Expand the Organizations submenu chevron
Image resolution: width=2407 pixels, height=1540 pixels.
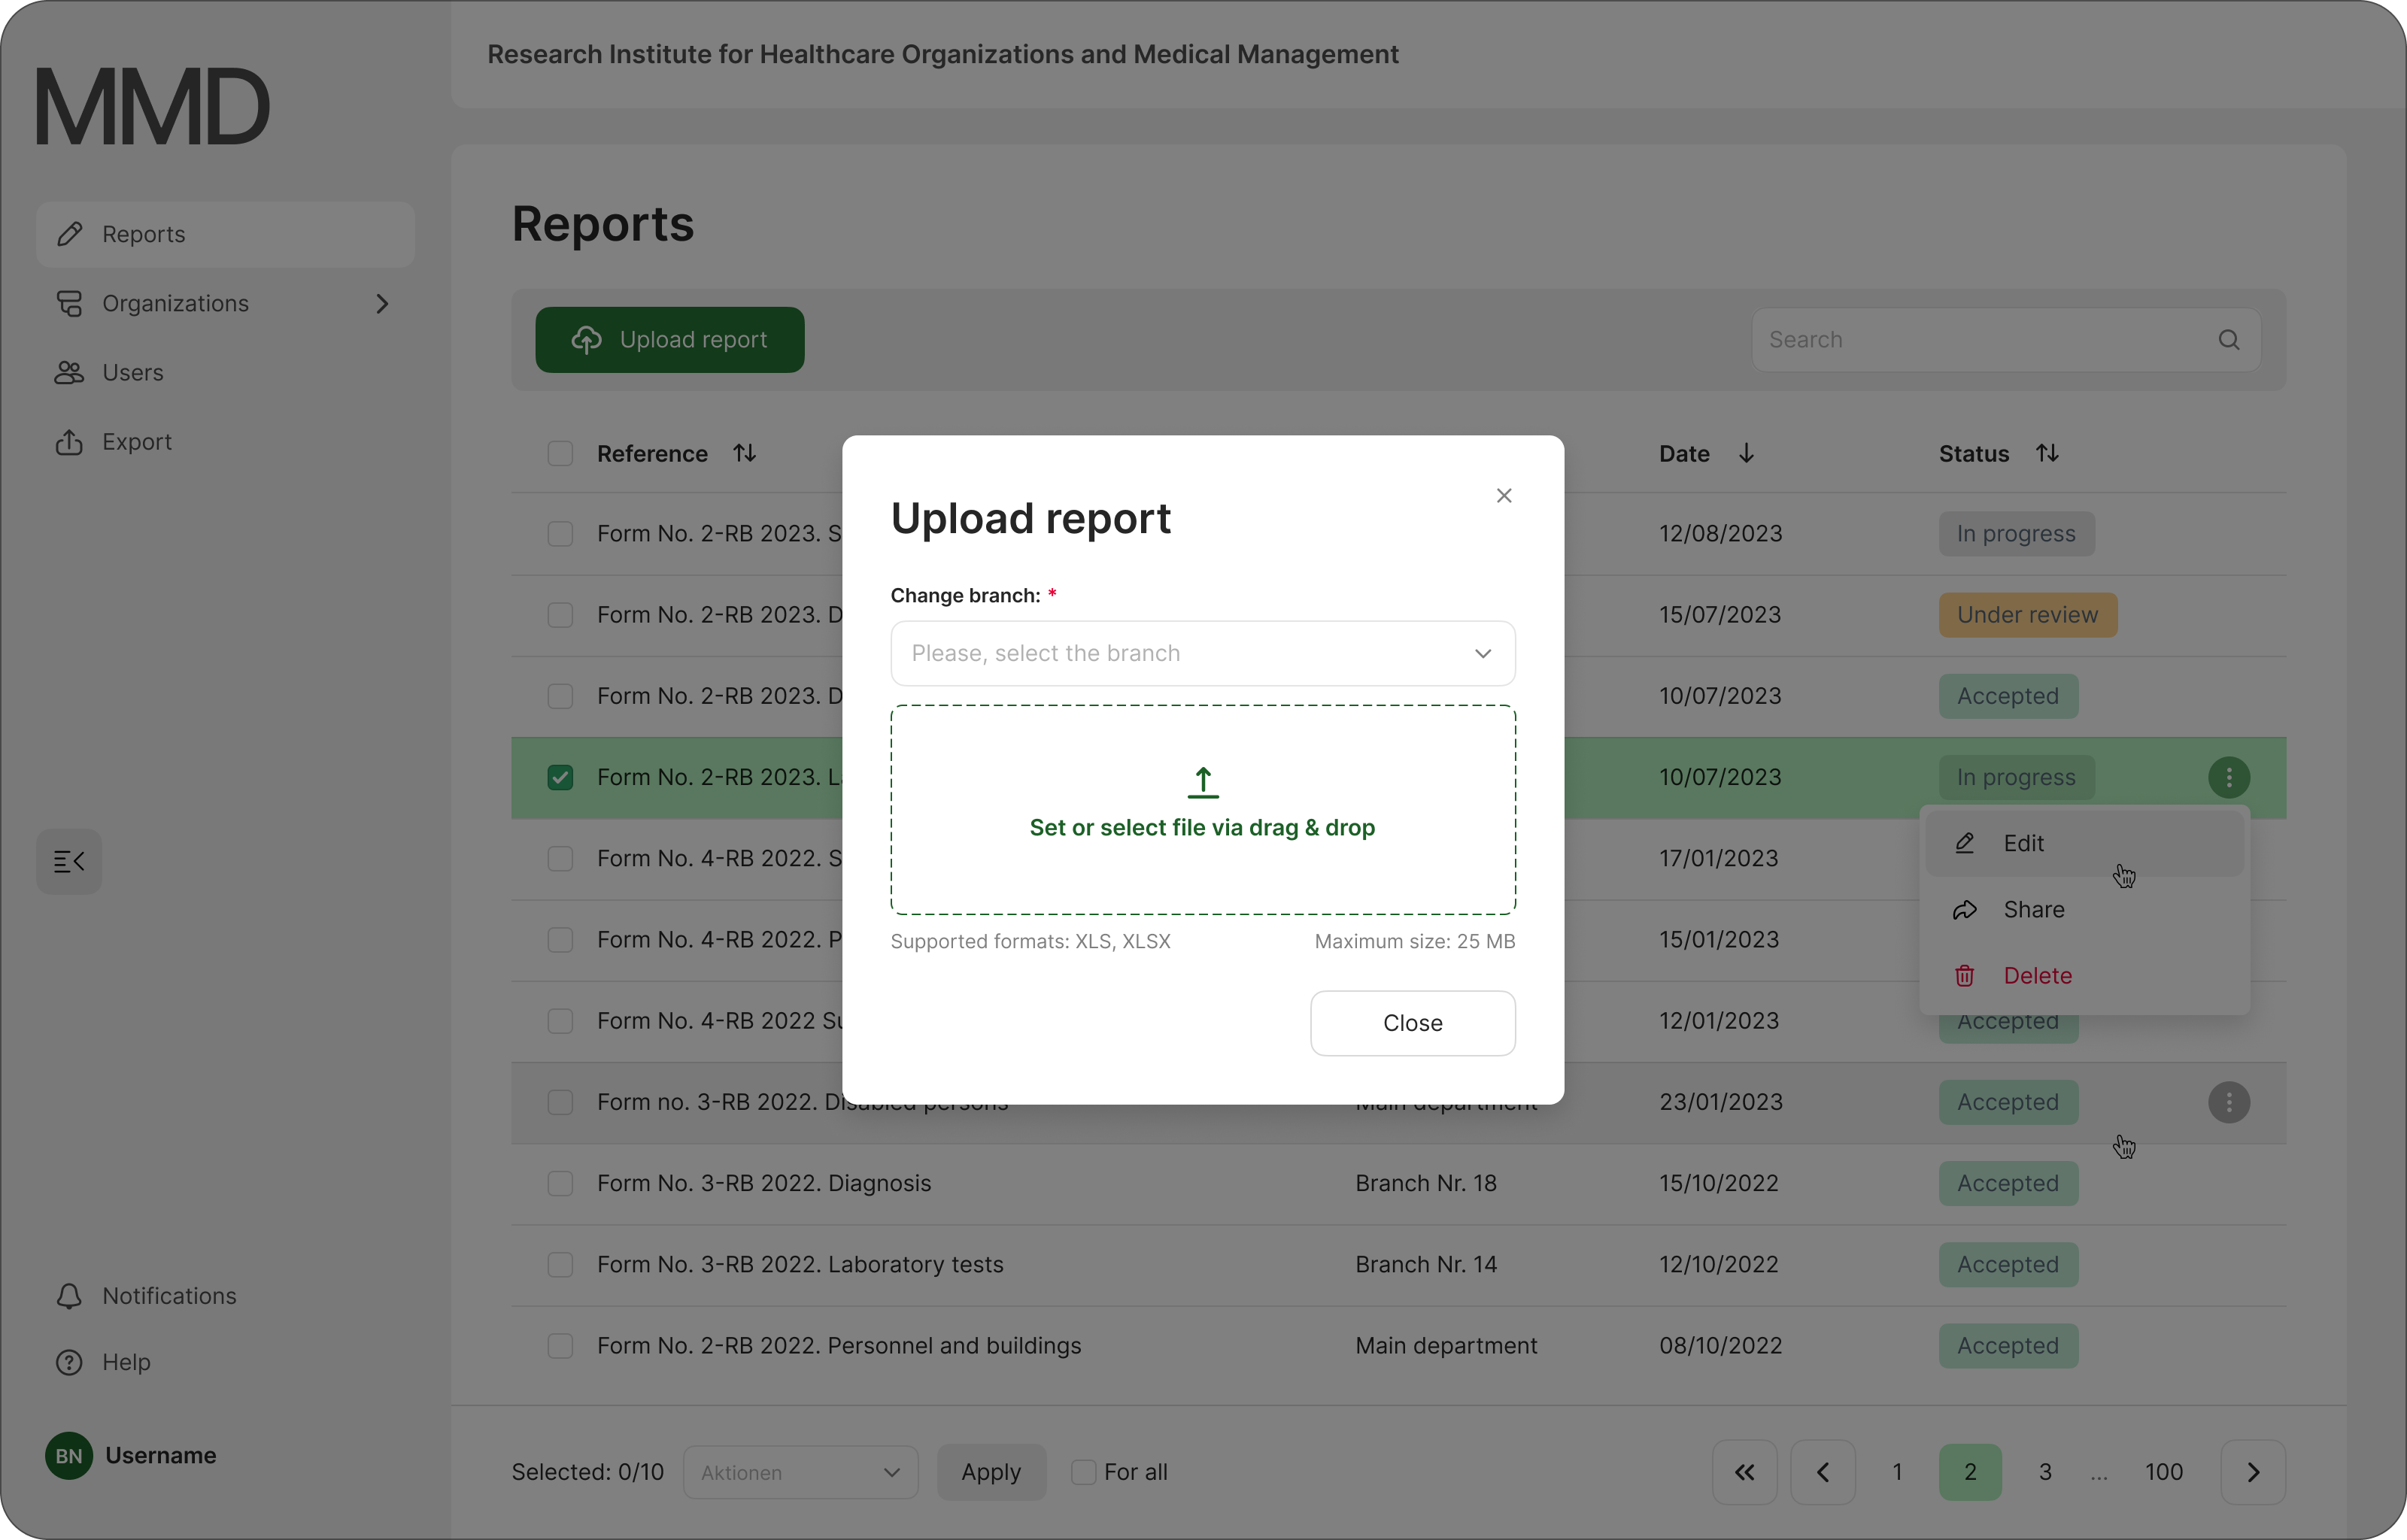pos(382,303)
